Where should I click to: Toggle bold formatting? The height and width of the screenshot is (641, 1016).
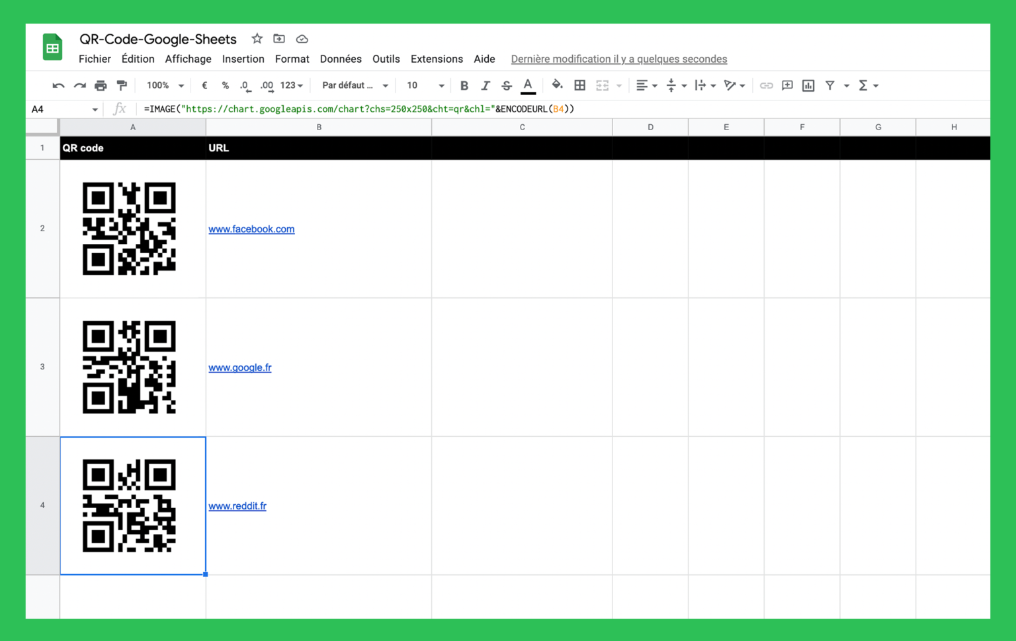tap(464, 85)
